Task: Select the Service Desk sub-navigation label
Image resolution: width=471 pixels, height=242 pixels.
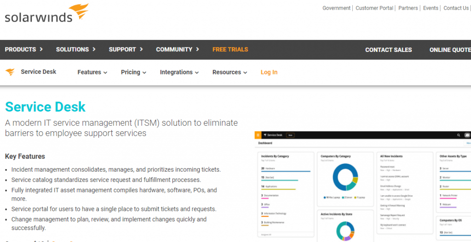Action: pyautogui.click(x=39, y=72)
